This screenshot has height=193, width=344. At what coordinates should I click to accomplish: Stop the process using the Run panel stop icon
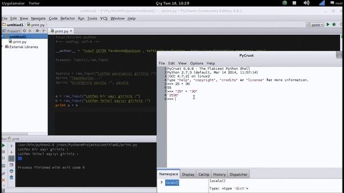click(x=3, y=152)
